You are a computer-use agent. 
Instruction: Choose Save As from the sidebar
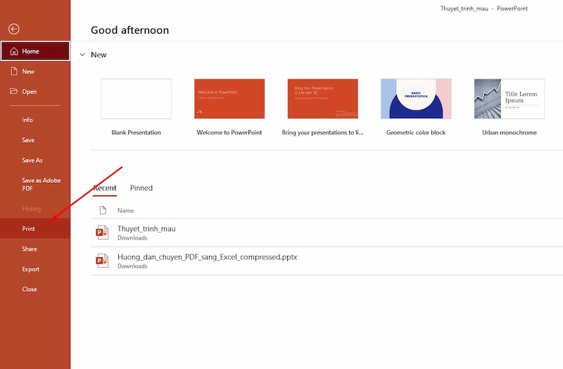[35, 160]
